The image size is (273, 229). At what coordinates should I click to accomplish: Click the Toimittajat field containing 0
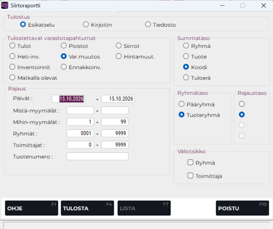coord(80,145)
